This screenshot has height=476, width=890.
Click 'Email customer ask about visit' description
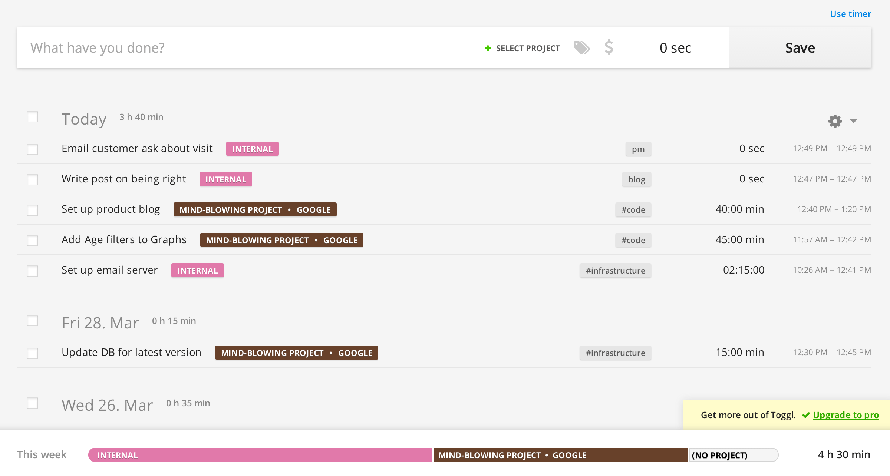137,148
